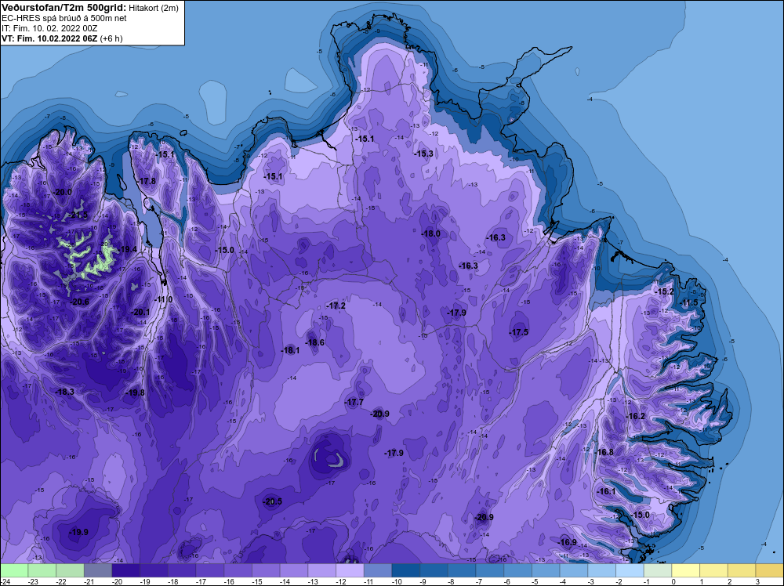Image resolution: width=784 pixels, height=586 pixels.
Task: Select the legend swatch labeled -10
Action: (x=406, y=570)
